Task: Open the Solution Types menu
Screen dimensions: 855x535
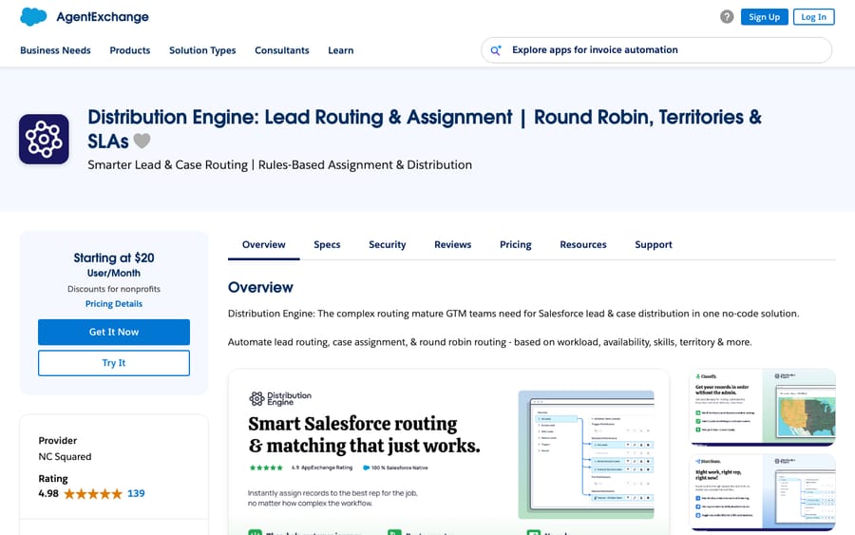Action: (x=202, y=50)
